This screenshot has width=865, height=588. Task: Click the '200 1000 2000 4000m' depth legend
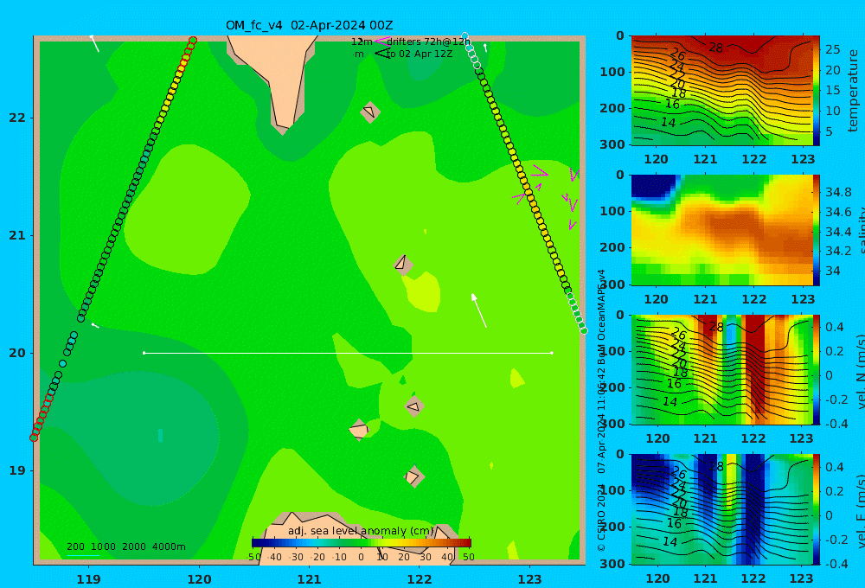click(x=125, y=546)
